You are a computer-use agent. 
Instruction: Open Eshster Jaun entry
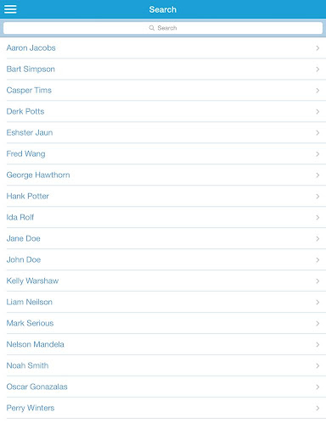[163, 133]
